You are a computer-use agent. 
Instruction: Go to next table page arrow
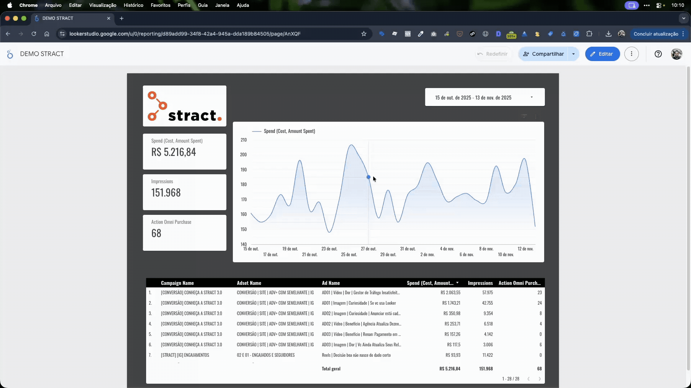[x=539, y=379]
